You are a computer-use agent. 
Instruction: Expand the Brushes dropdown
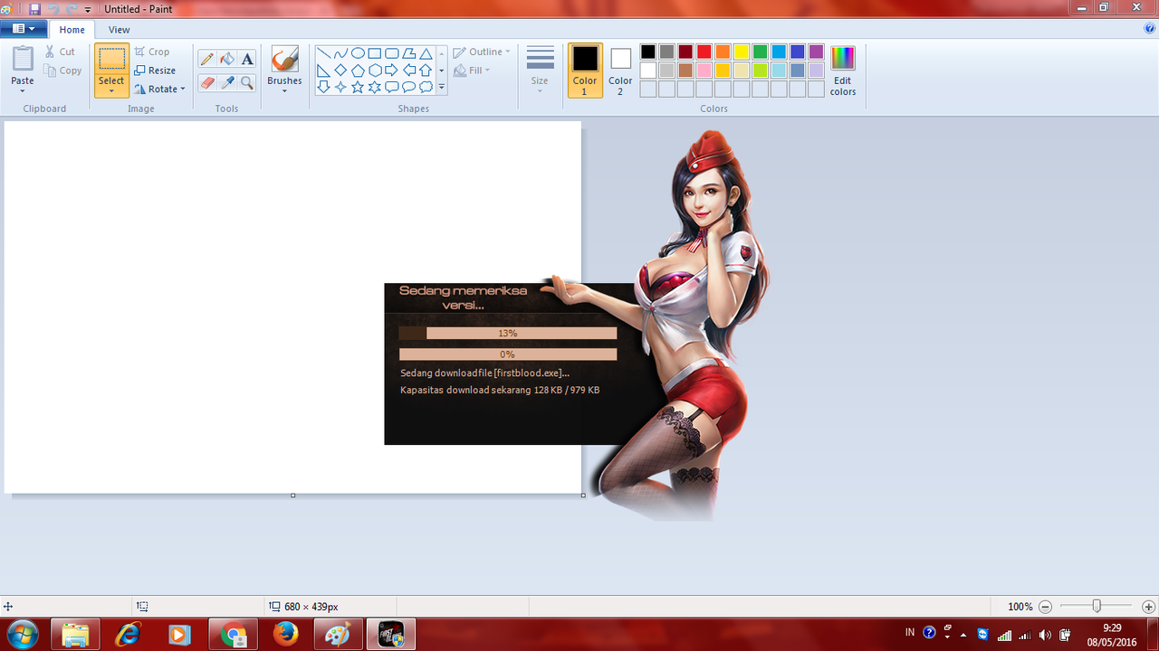pyautogui.click(x=284, y=90)
